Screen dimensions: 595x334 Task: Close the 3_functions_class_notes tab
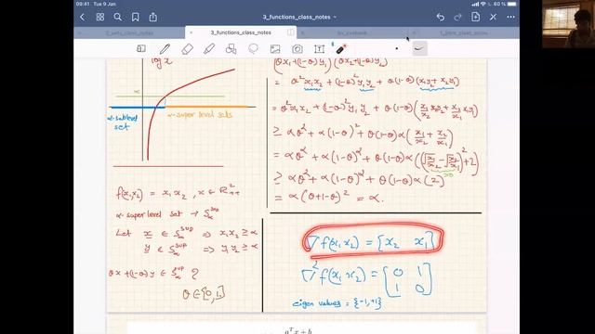191,33
